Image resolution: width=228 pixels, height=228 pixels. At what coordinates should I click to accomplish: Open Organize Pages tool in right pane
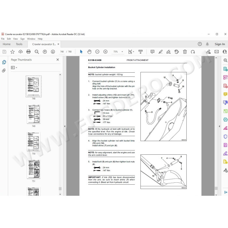tap(225, 111)
